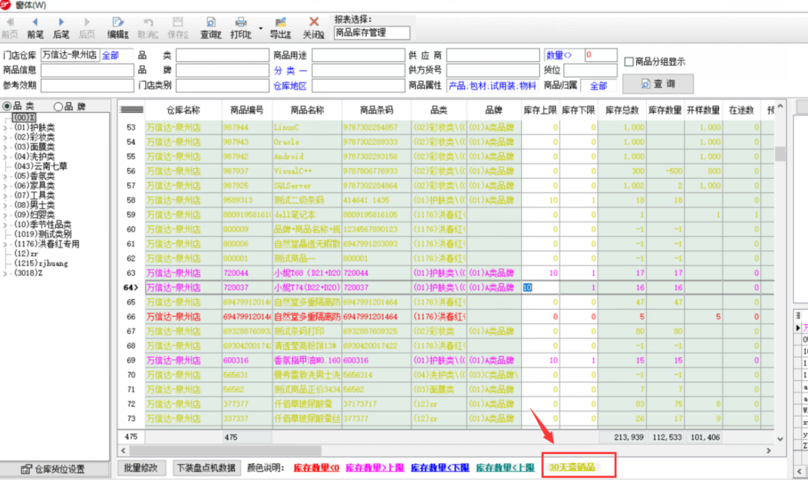
Task: Focus the 商品信息 input field
Action: click(87, 71)
